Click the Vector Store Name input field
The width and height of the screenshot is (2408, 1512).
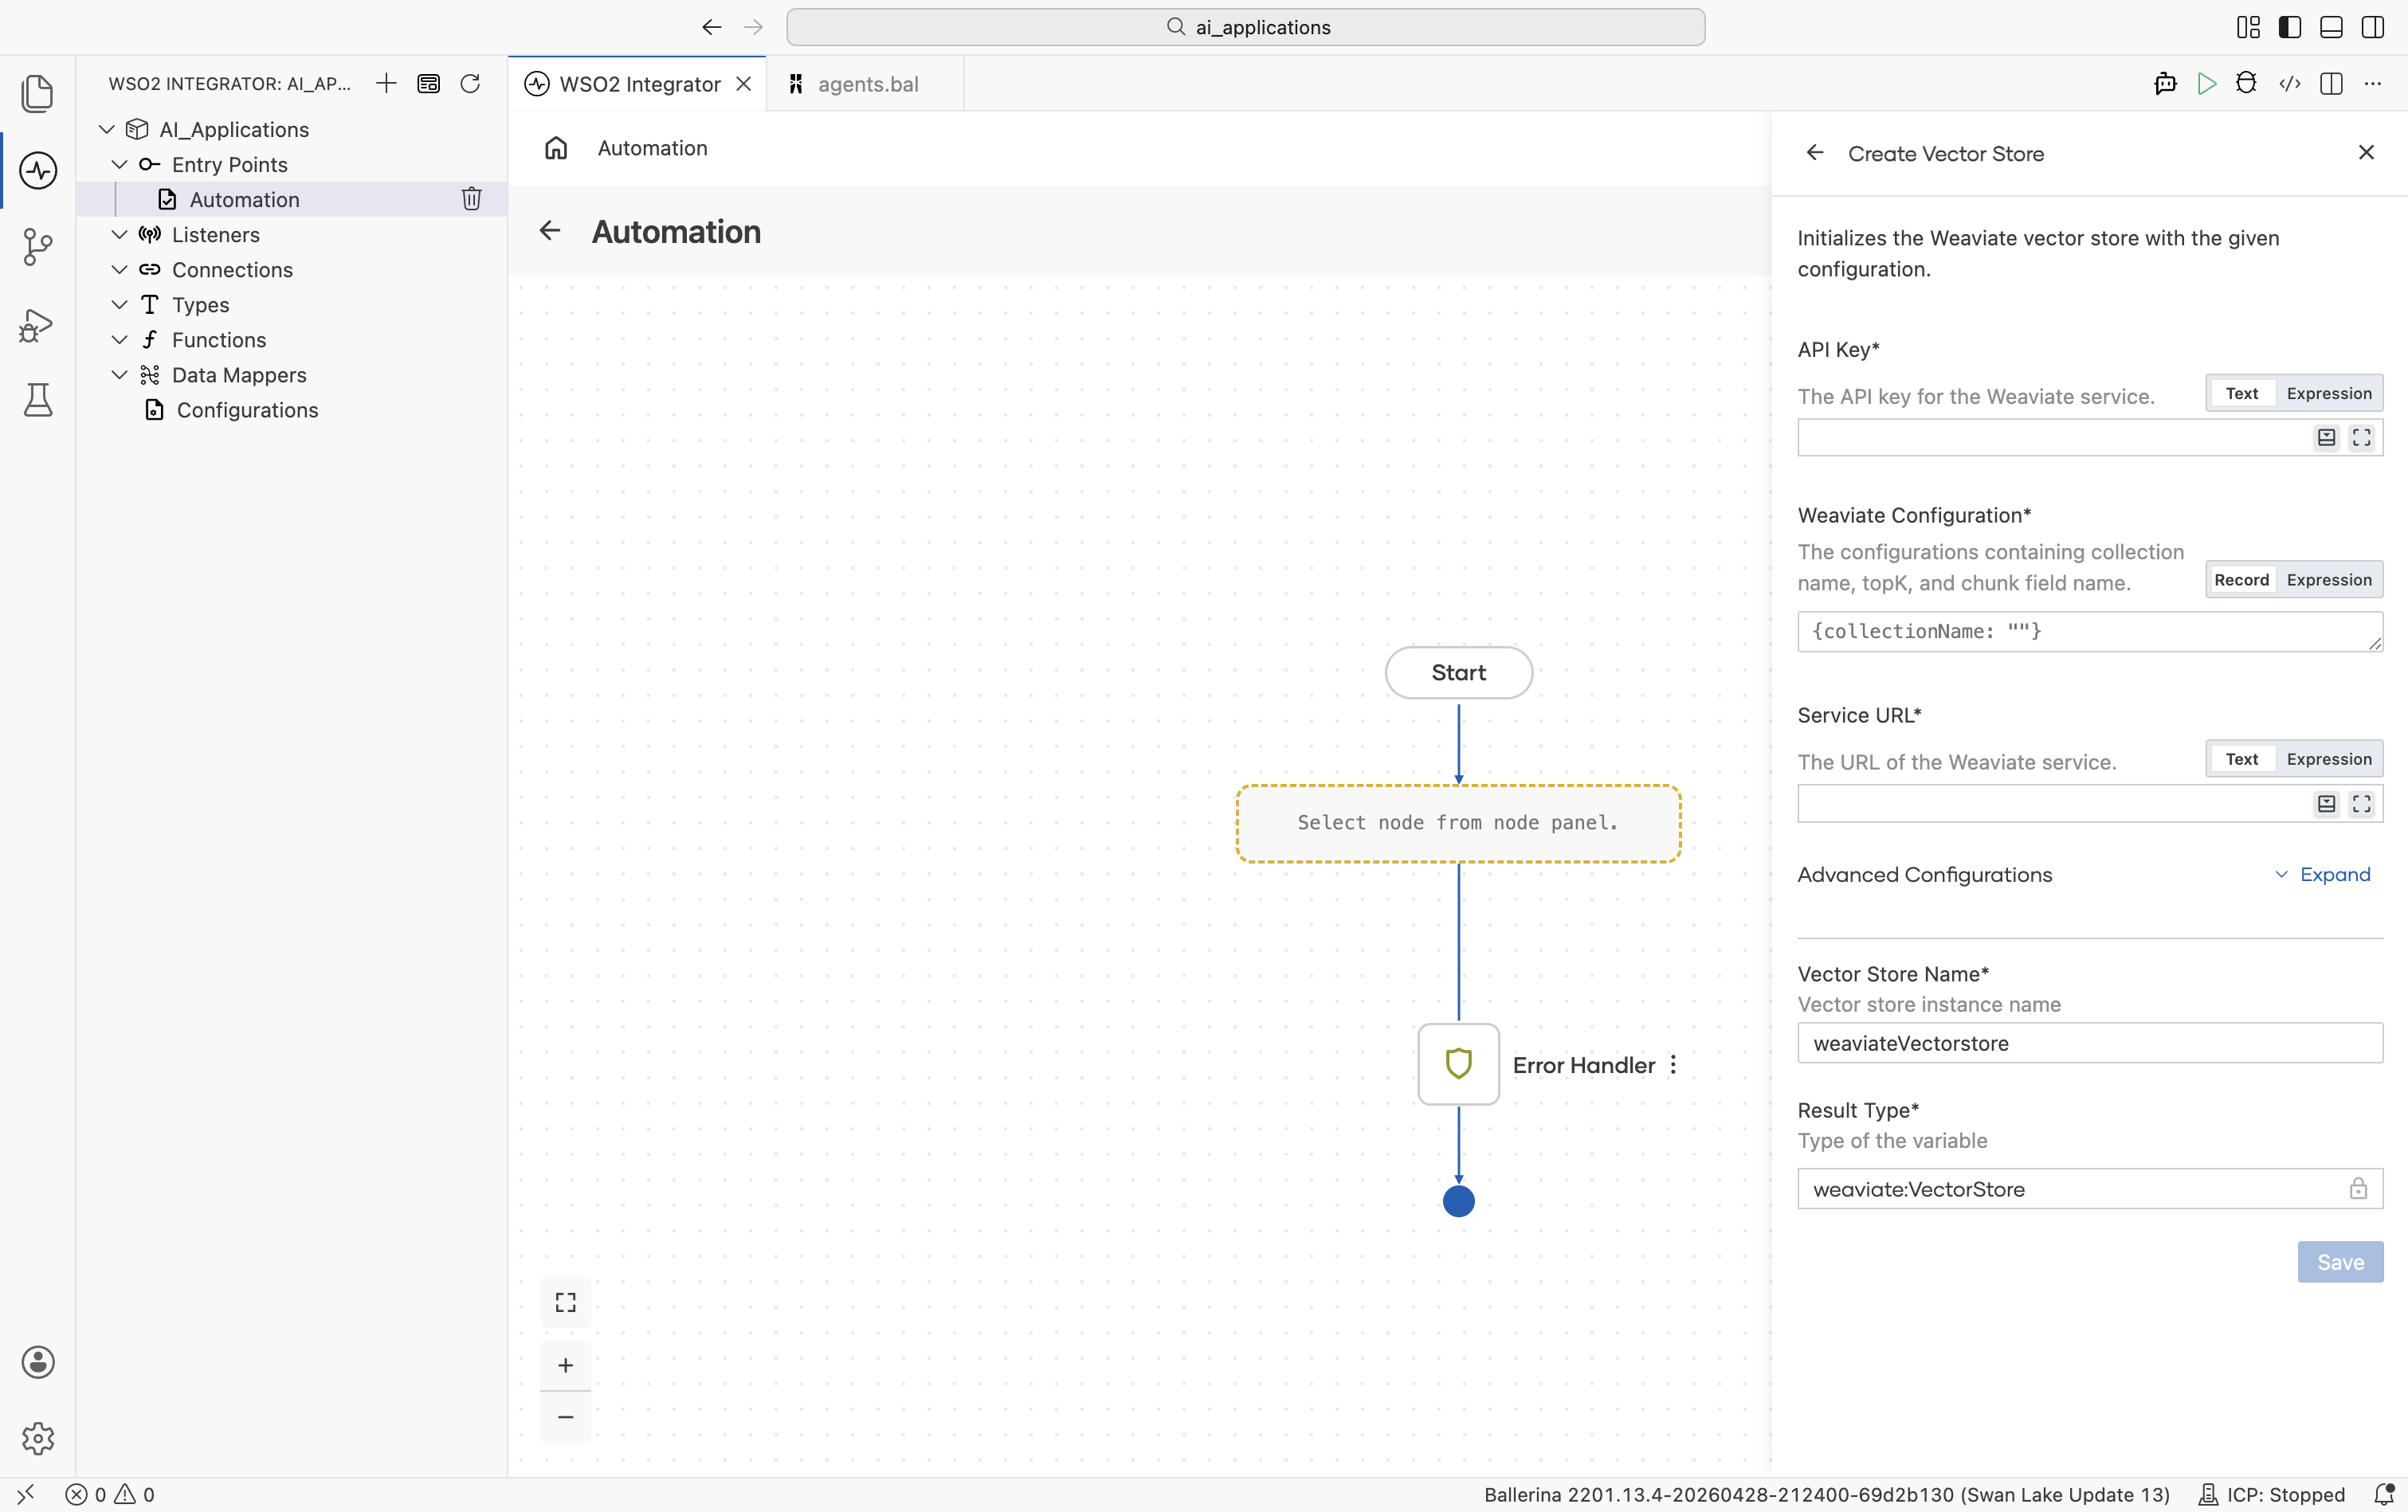(x=2090, y=1043)
